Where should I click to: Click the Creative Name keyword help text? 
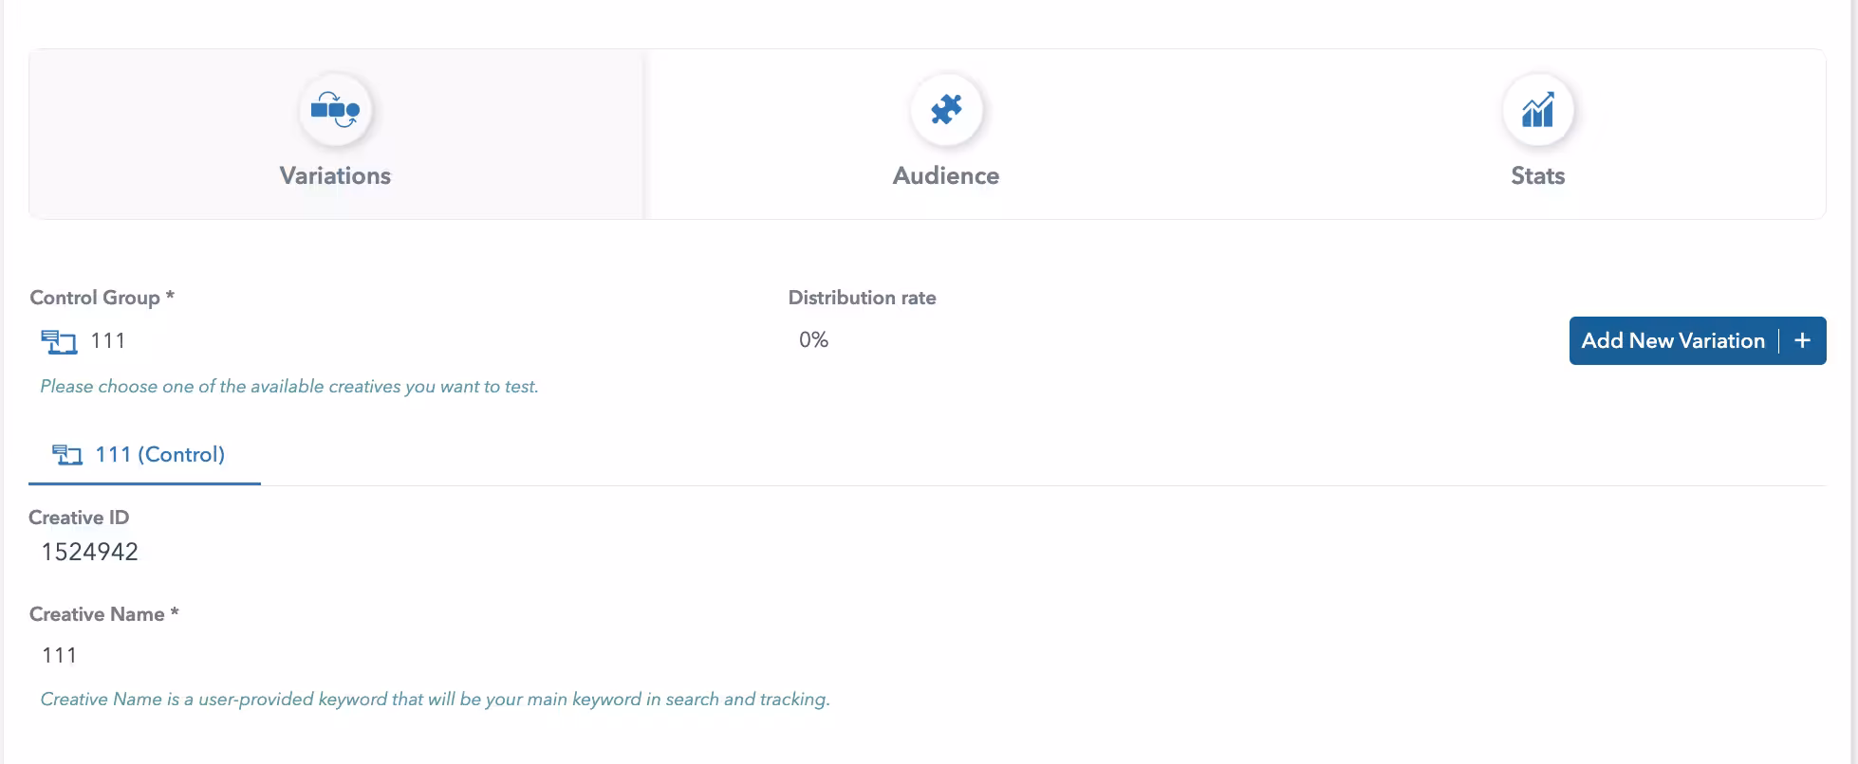pos(435,700)
